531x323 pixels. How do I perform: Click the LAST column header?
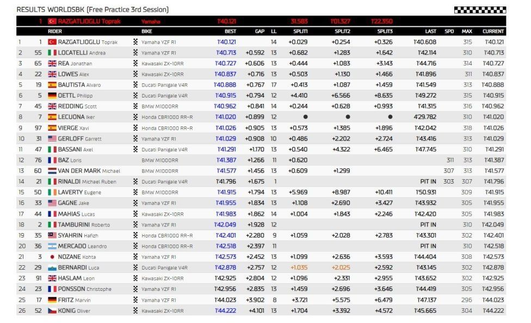pyautogui.click(x=431, y=31)
